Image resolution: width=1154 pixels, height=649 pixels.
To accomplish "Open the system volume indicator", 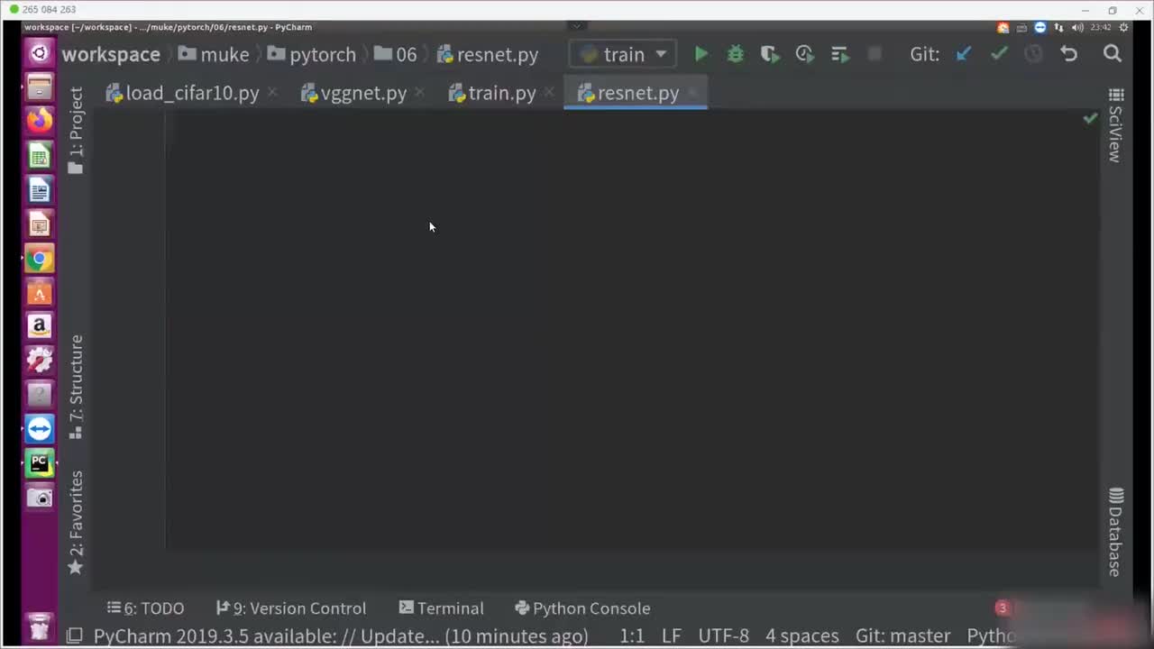I will 1077,27.
